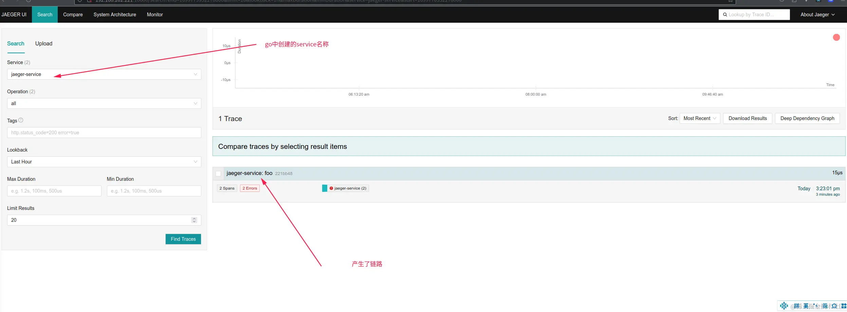The image size is (847, 312).
Task: Open the Service dropdown showing jaeger-service
Action: click(x=104, y=74)
